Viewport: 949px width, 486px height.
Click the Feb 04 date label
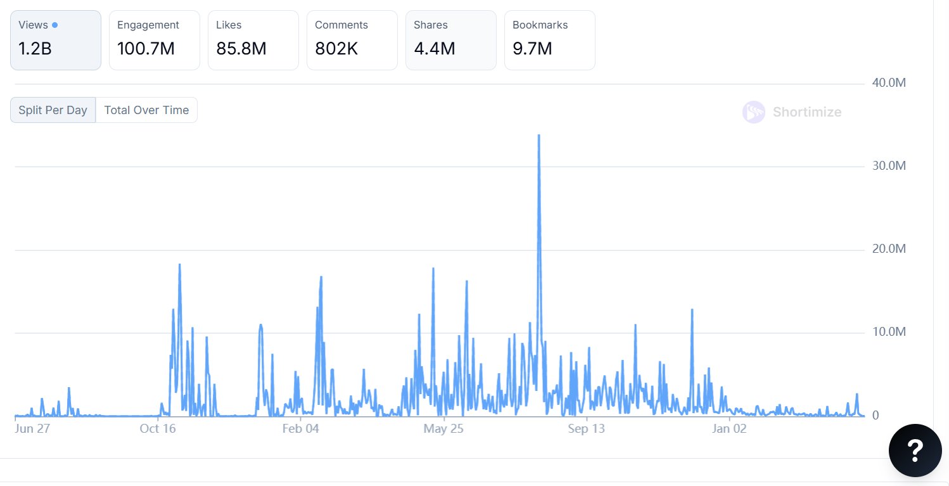point(300,429)
